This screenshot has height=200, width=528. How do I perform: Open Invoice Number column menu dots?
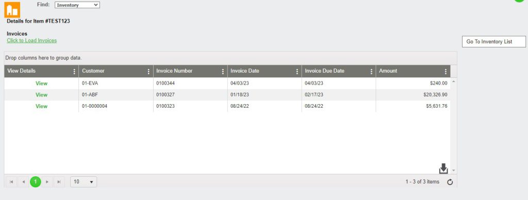223,71
